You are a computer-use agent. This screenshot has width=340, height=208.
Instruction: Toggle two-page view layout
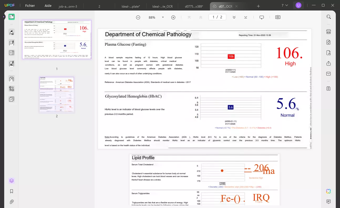coord(278,17)
